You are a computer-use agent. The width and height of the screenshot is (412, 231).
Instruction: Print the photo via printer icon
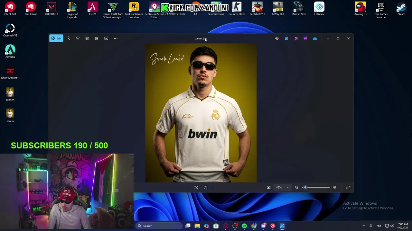(x=87, y=38)
